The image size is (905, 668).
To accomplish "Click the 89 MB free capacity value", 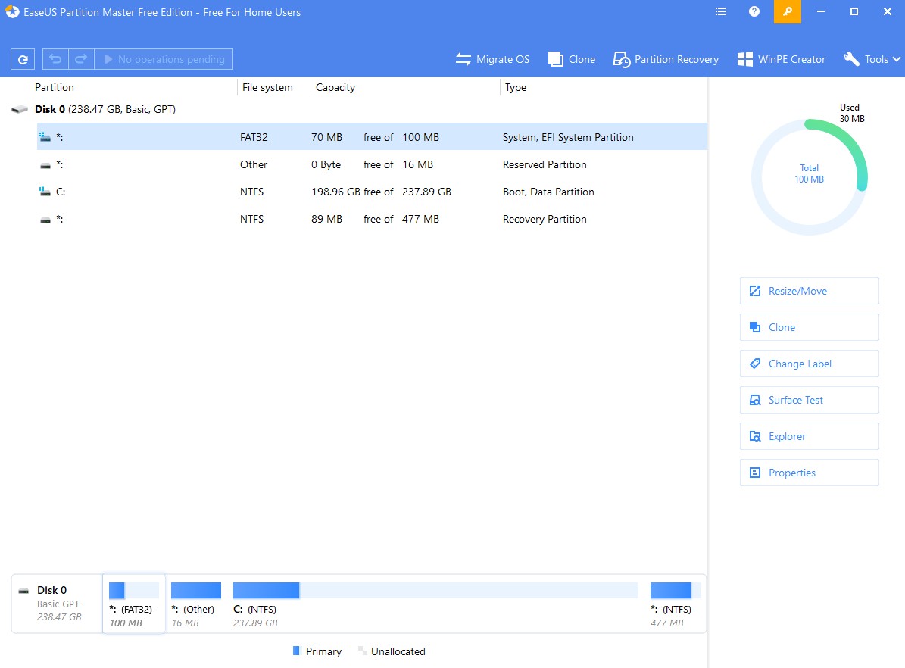I will click(326, 219).
